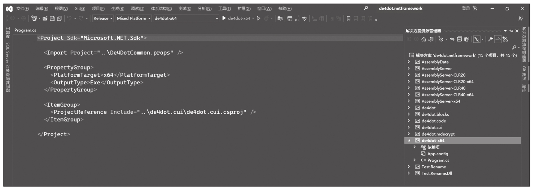Open the search magnifier in title bar
The image size is (535, 190).
(366, 8)
